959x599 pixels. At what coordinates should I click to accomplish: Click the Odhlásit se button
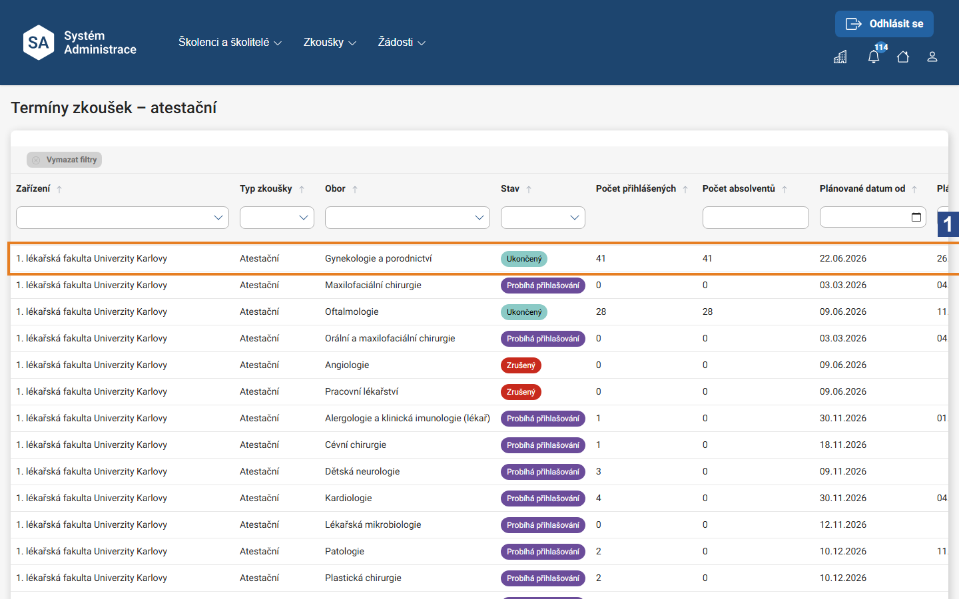[x=884, y=24]
